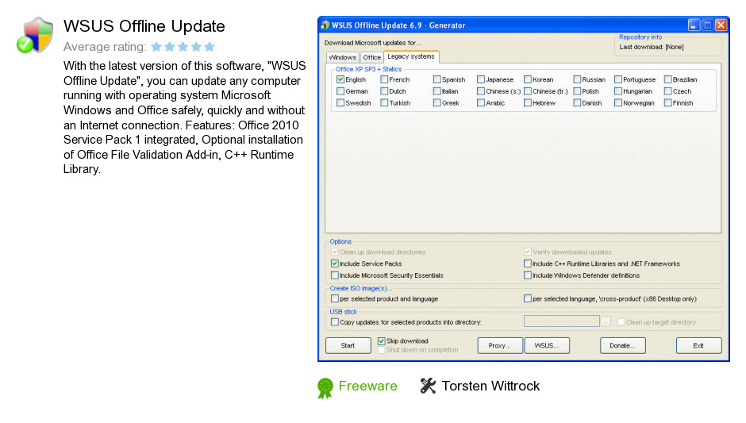Click the USB stick directory input field

click(561, 321)
